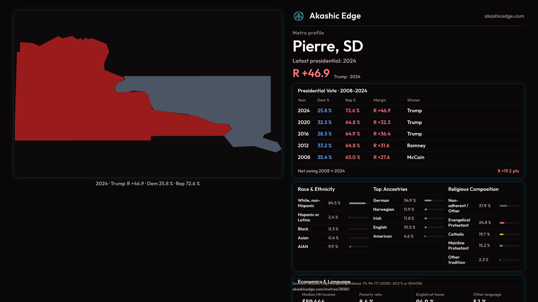Click the R +46.9 margin headline

point(311,74)
